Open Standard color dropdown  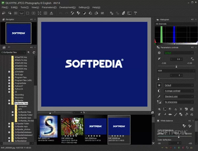[179, 96]
